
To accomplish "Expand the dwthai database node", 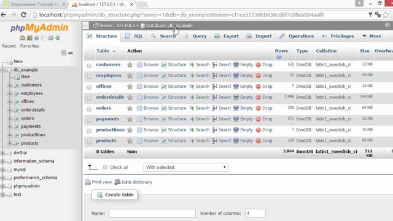I will pyautogui.click(x=2, y=153).
